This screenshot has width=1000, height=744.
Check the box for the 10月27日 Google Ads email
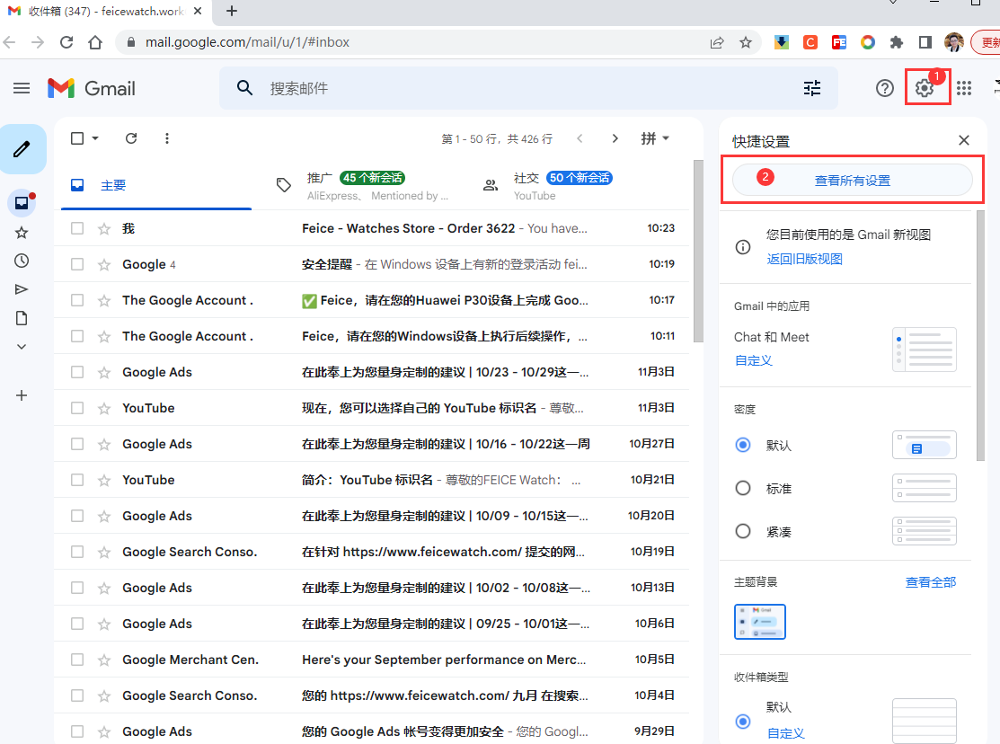coord(77,444)
